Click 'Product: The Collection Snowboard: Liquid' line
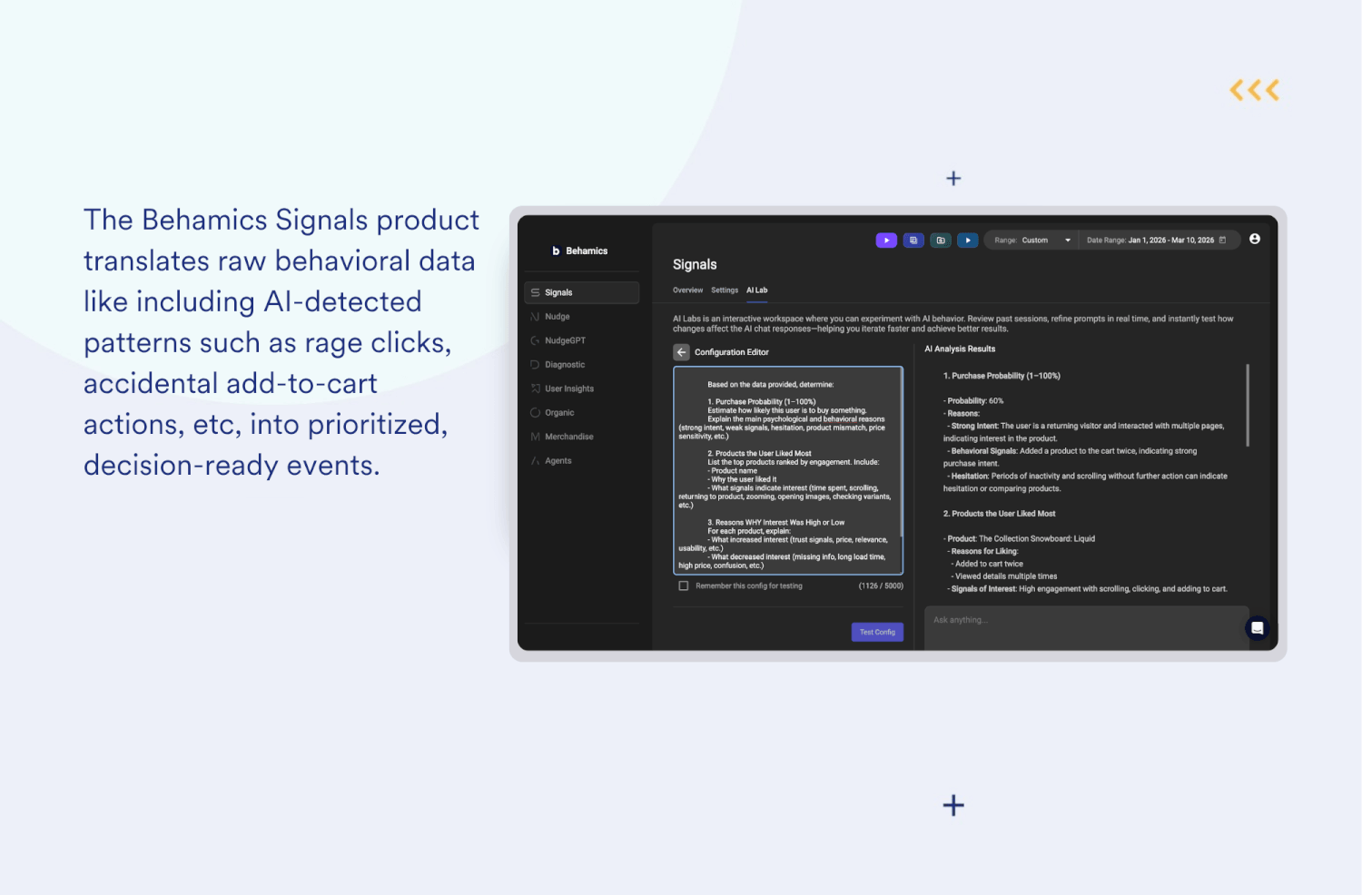 (x=1019, y=538)
